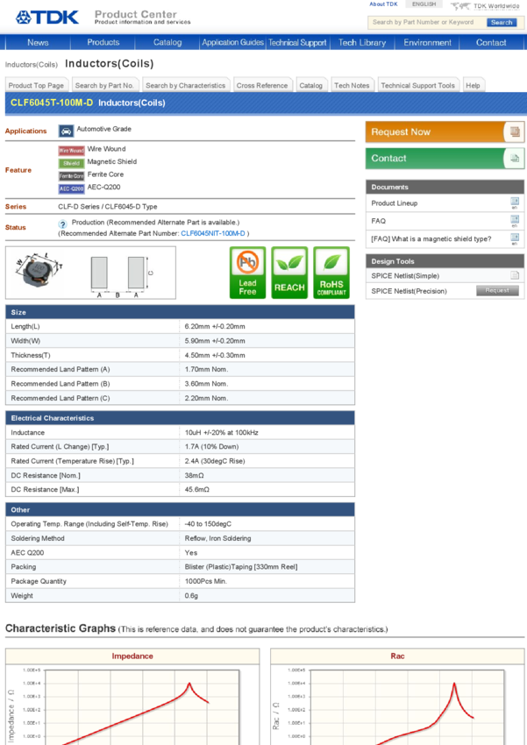
Task: Click the Automotive Grade car icon
Action: (x=66, y=131)
